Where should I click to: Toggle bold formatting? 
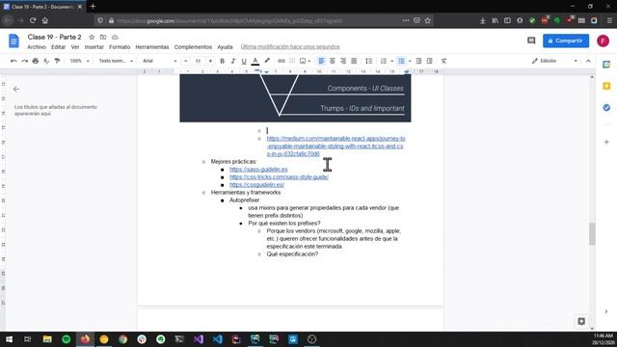[x=223, y=61]
